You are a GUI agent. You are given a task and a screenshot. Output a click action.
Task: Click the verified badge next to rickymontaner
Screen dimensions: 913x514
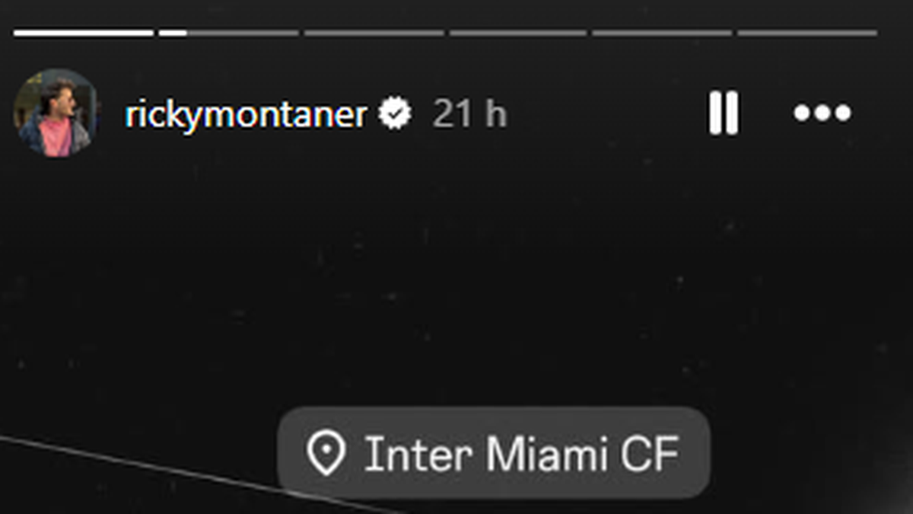click(x=396, y=114)
